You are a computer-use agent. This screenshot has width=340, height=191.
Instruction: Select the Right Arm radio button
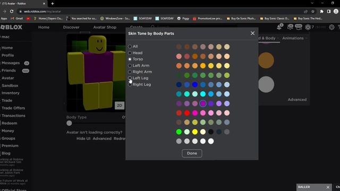click(130, 72)
